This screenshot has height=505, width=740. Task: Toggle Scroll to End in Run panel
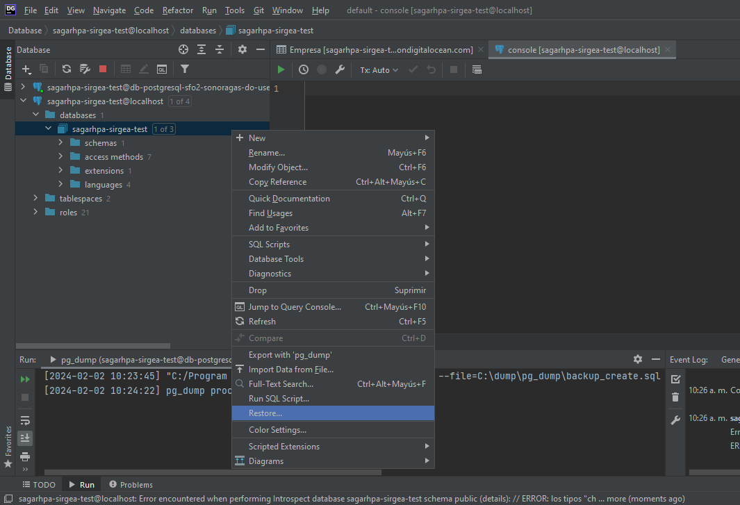pyautogui.click(x=25, y=438)
